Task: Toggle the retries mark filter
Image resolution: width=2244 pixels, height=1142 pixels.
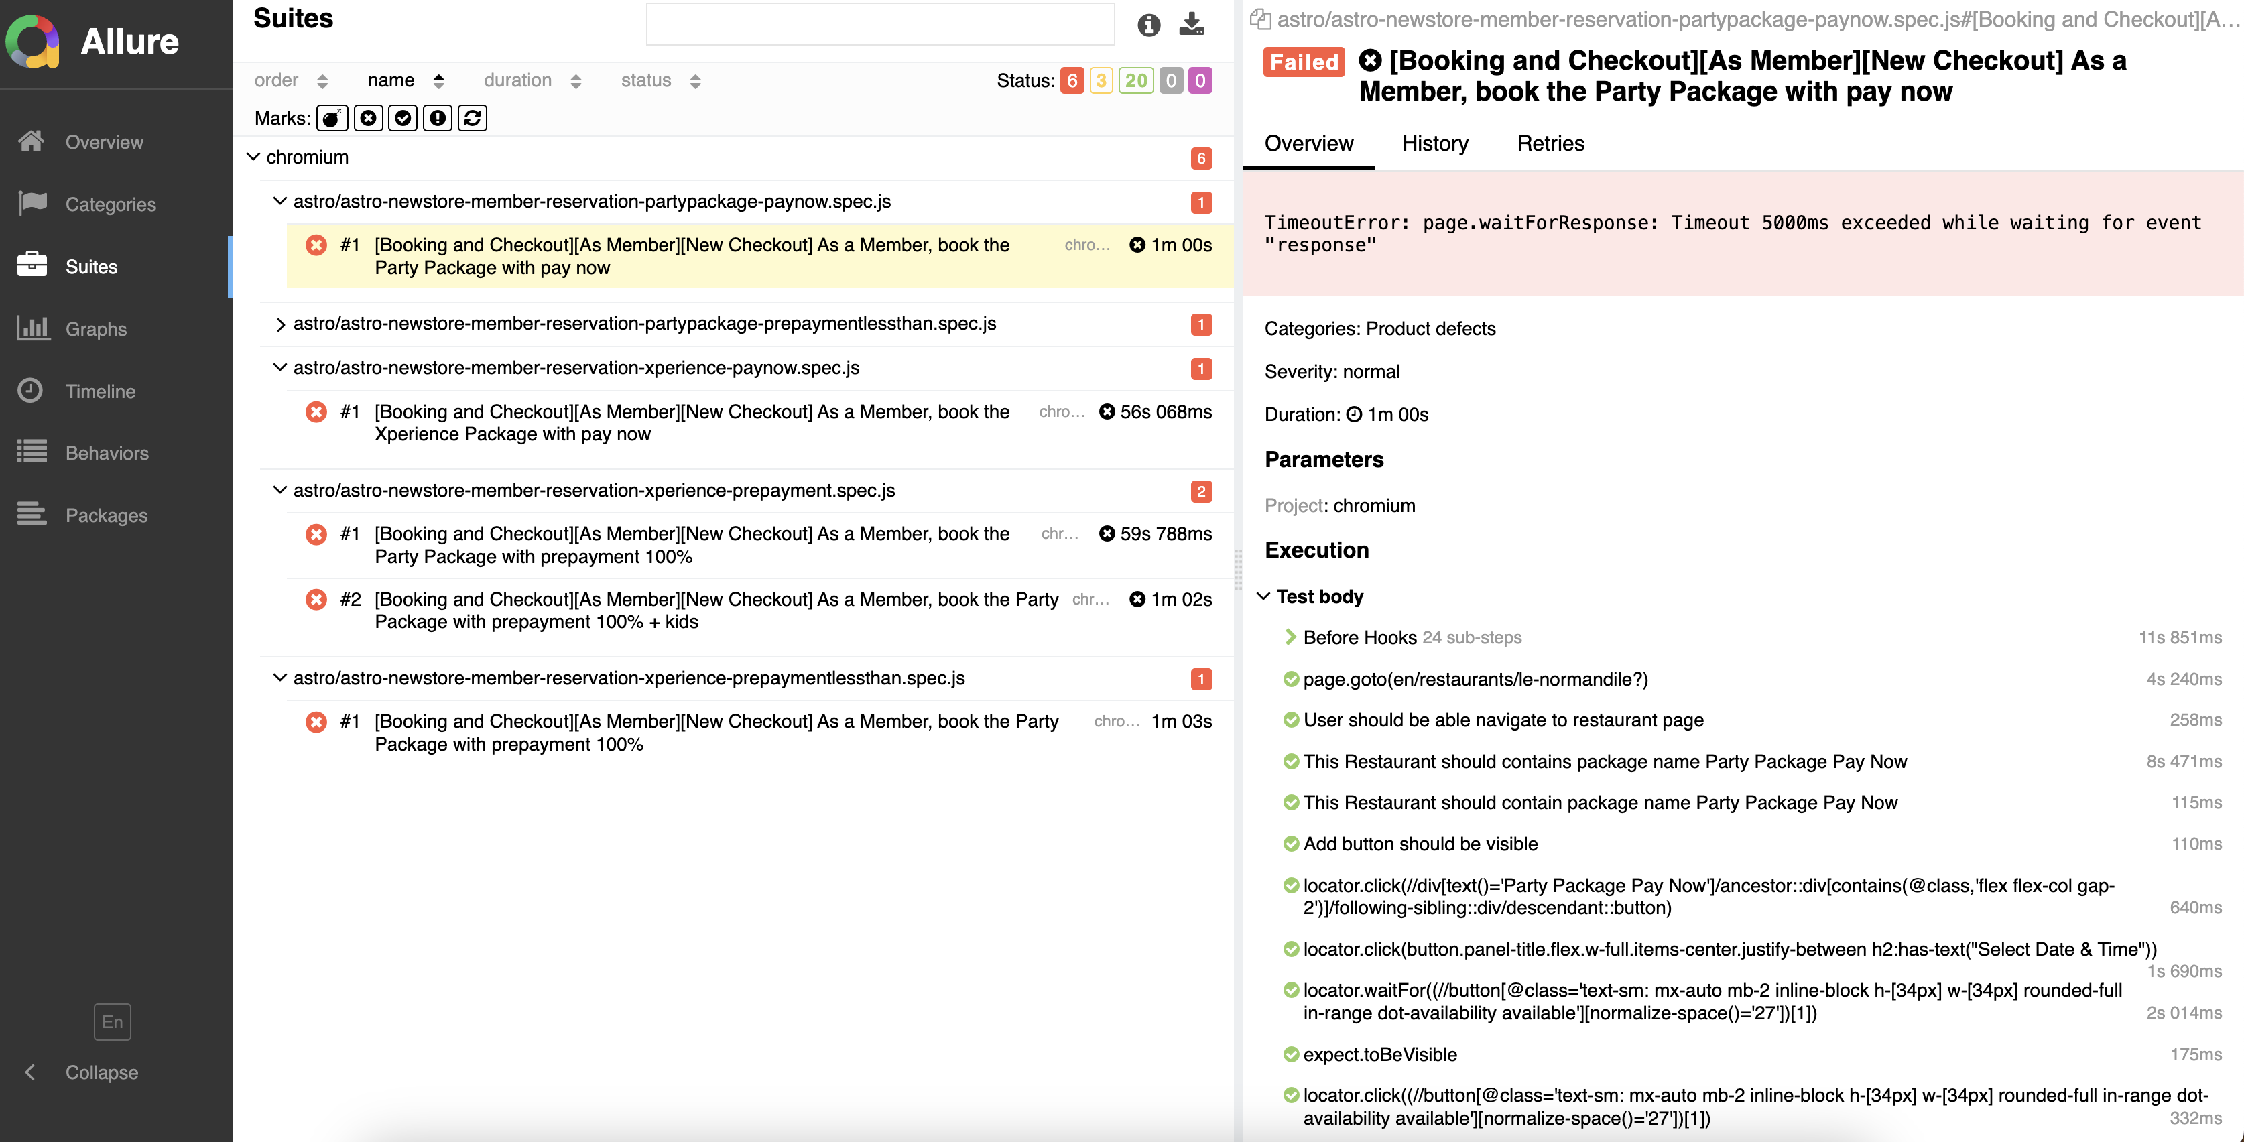Action: click(x=472, y=117)
